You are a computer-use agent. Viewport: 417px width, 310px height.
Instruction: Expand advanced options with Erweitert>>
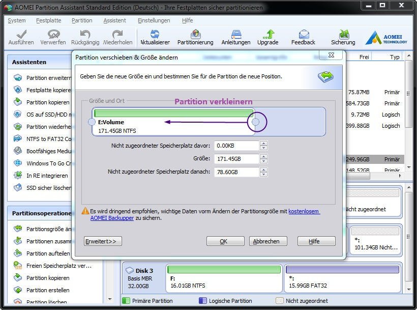click(x=103, y=241)
